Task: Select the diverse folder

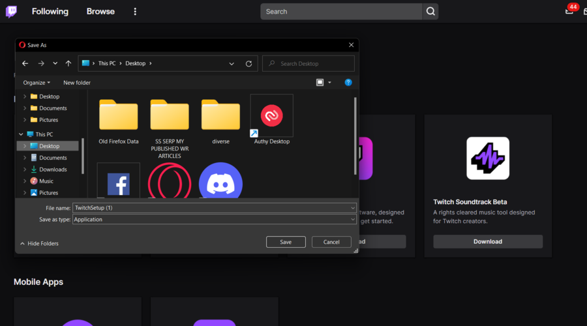Action: click(220, 121)
